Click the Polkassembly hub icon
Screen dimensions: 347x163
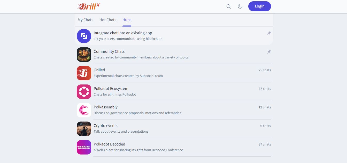(x=84, y=110)
